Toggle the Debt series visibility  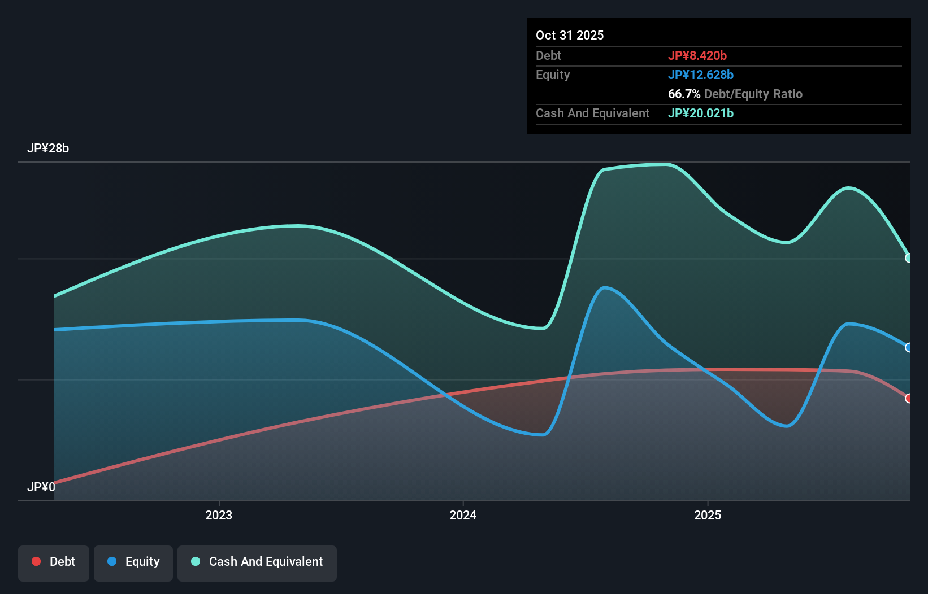(54, 561)
